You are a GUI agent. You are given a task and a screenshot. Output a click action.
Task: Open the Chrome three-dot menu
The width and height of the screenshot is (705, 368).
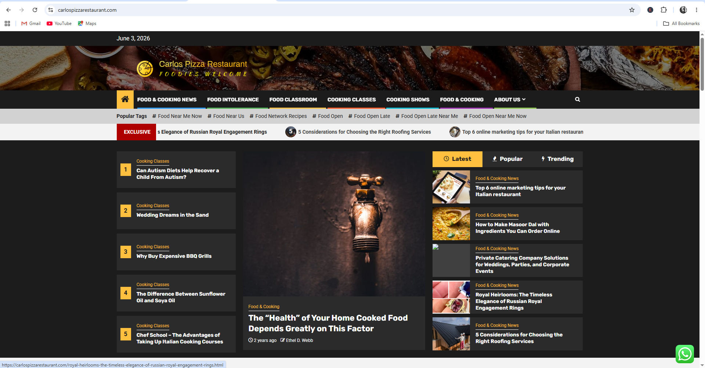pyautogui.click(x=697, y=10)
